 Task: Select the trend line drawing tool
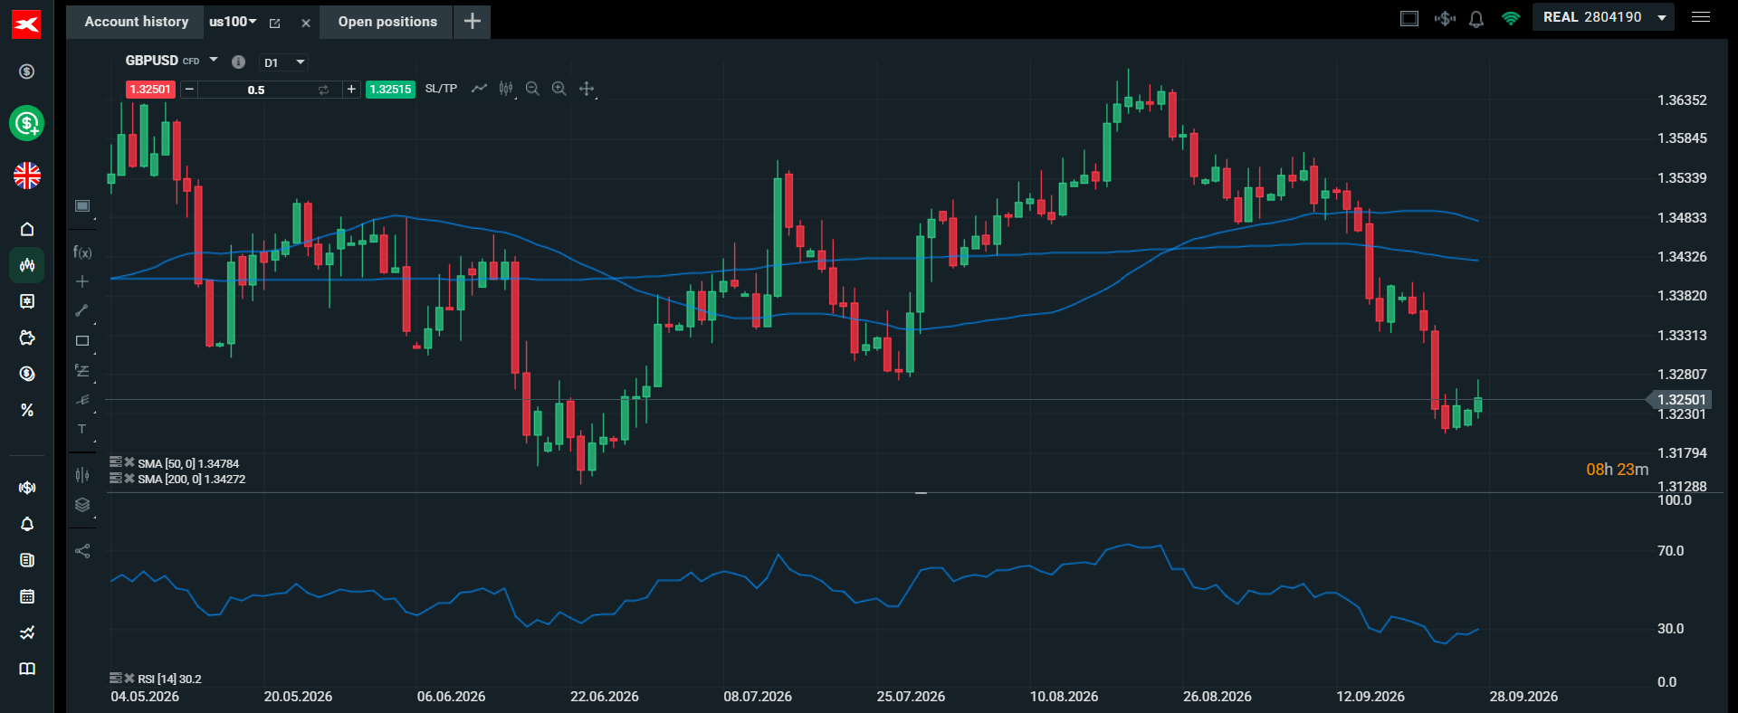click(x=82, y=310)
